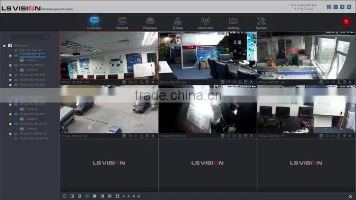Expand the last expandable offline IPCam node
Screen dimensions: 356x200
click(10, 134)
